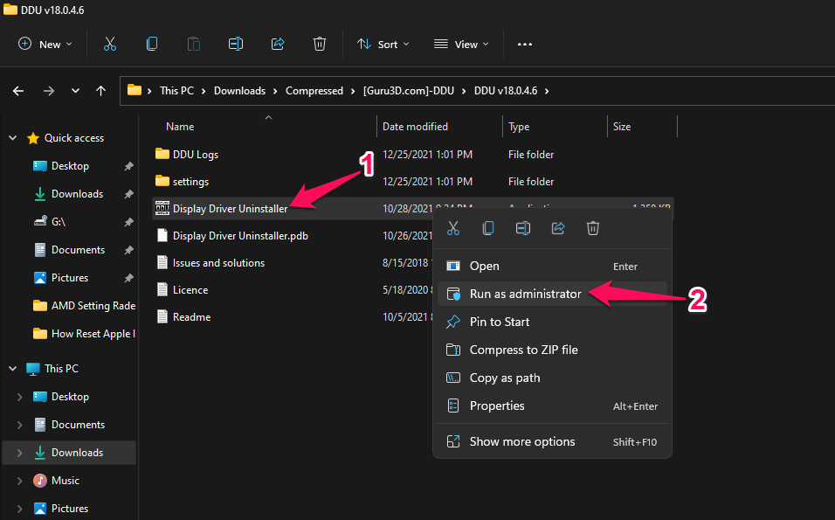The height and width of the screenshot is (520, 835).
Task: Choose Open in the context menu
Action: pos(552,266)
